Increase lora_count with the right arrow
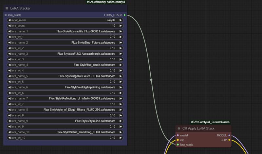 (x=121, y=26)
